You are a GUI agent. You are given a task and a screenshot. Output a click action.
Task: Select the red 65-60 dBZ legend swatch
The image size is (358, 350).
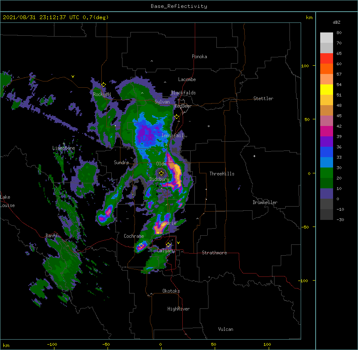(326, 59)
